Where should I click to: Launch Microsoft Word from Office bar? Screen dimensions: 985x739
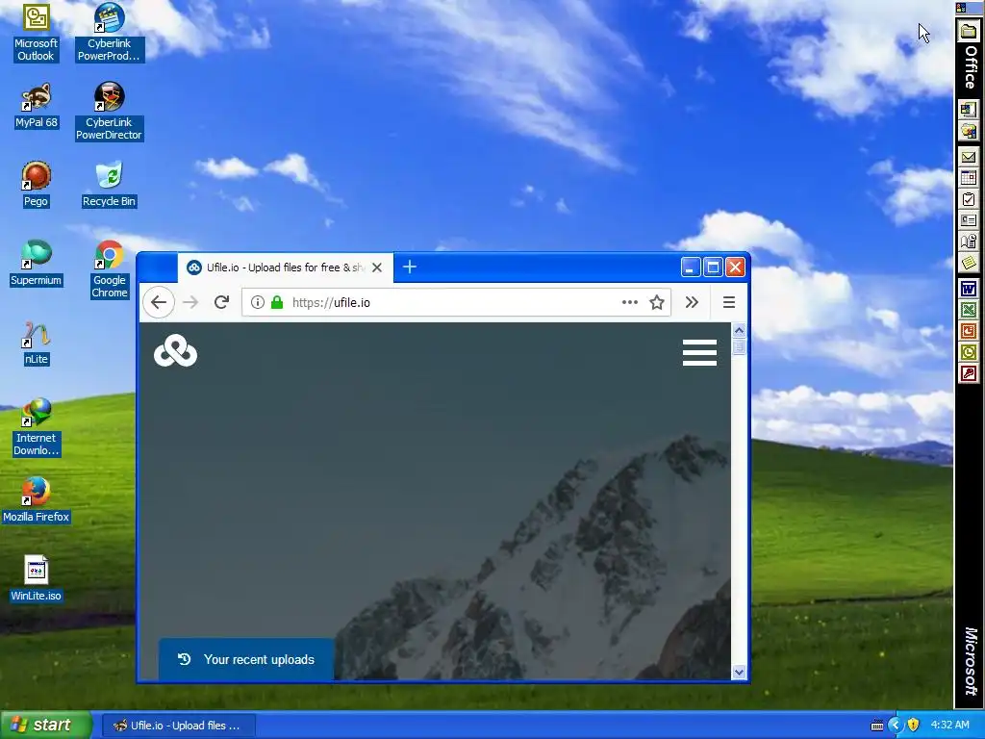pyautogui.click(x=969, y=289)
